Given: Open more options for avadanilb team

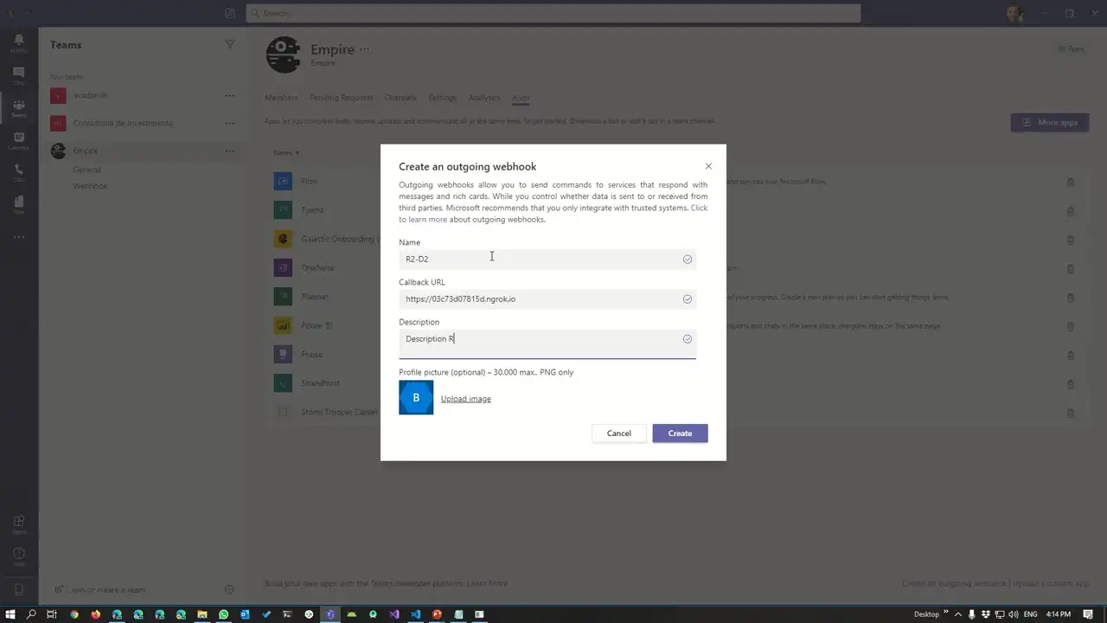Looking at the screenshot, I should click(x=230, y=95).
